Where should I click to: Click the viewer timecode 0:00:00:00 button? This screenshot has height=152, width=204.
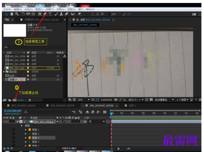point(106,100)
